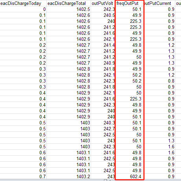Image resolution: width=181 pixels, height=181 pixels.
Task: Select the freqOutPut column header cell
Action: 129,3
